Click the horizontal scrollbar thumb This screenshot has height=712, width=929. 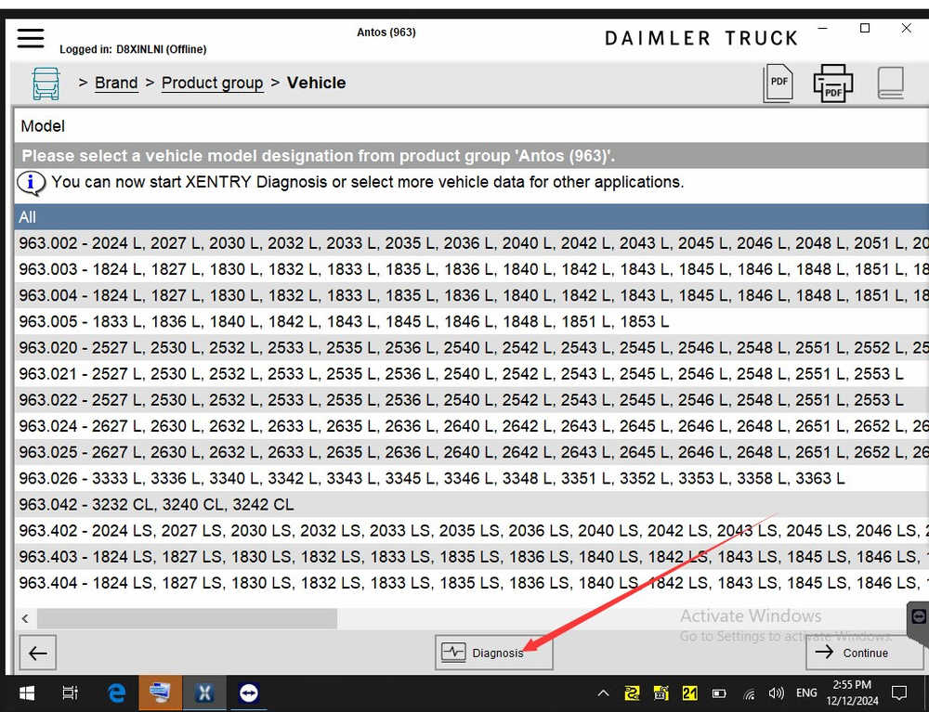click(x=188, y=618)
